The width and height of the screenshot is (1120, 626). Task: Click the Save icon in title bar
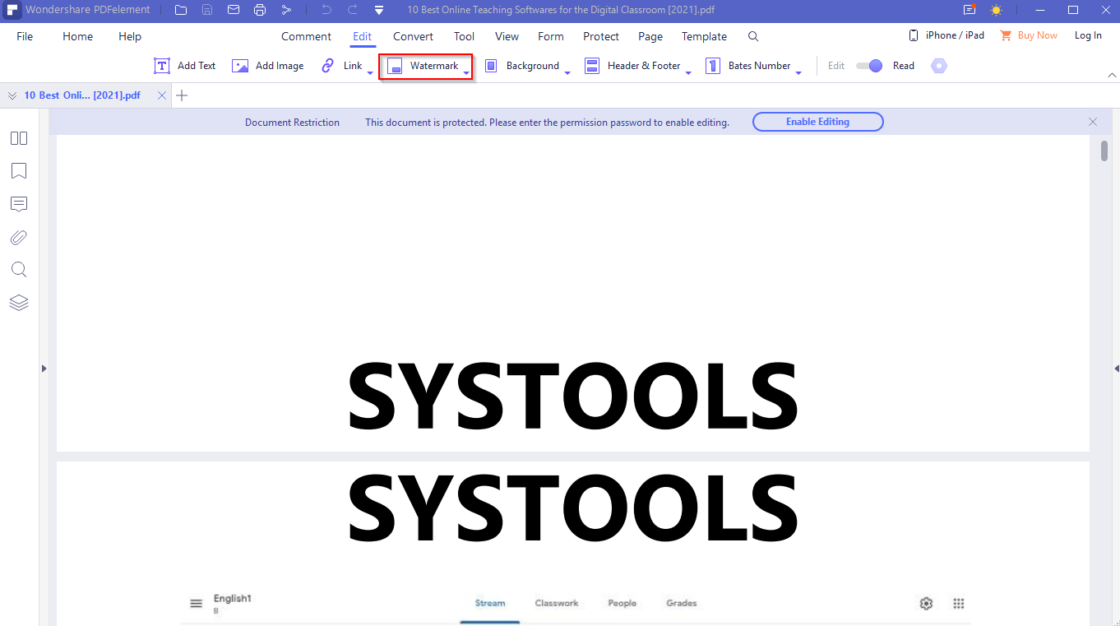point(207,10)
